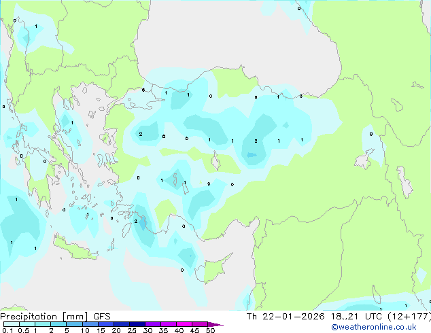Click the island of Crete on the map
Screen dimensions: 431x333
coord(74,248)
